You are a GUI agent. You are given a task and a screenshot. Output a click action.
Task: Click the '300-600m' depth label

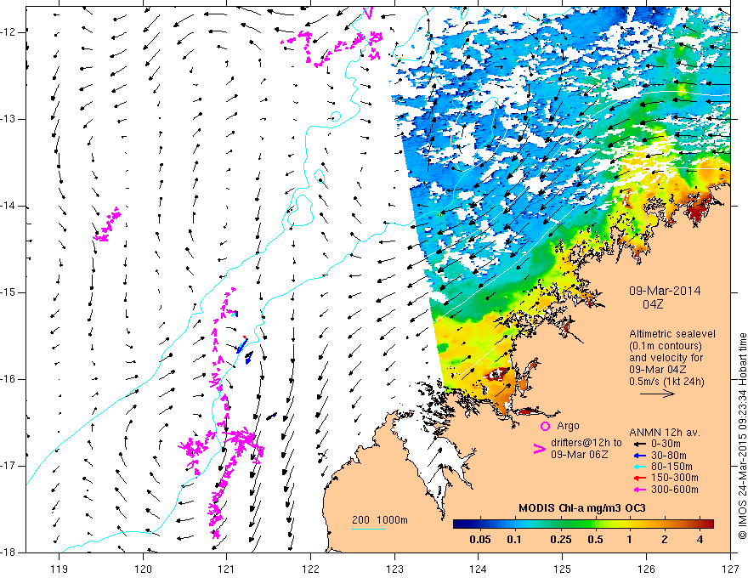(675, 490)
